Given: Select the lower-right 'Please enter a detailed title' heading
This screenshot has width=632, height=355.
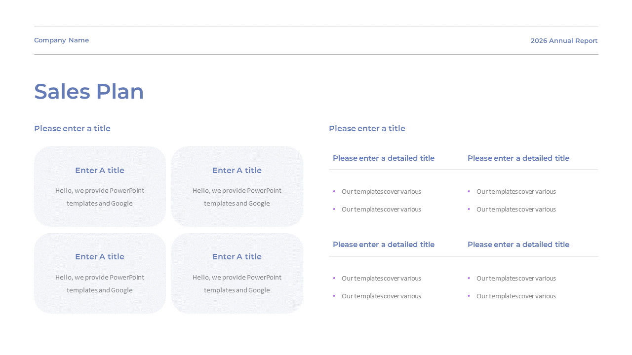Looking at the screenshot, I should pyautogui.click(x=518, y=245).
